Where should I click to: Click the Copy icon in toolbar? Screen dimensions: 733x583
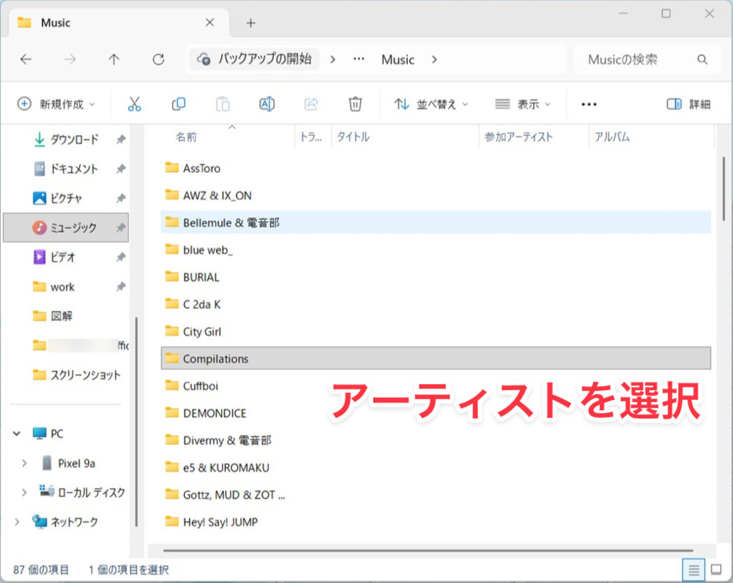point(179,104)
